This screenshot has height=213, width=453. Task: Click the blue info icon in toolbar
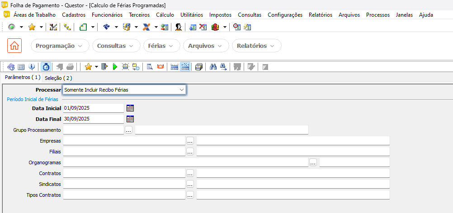click(x=32, y=67)
